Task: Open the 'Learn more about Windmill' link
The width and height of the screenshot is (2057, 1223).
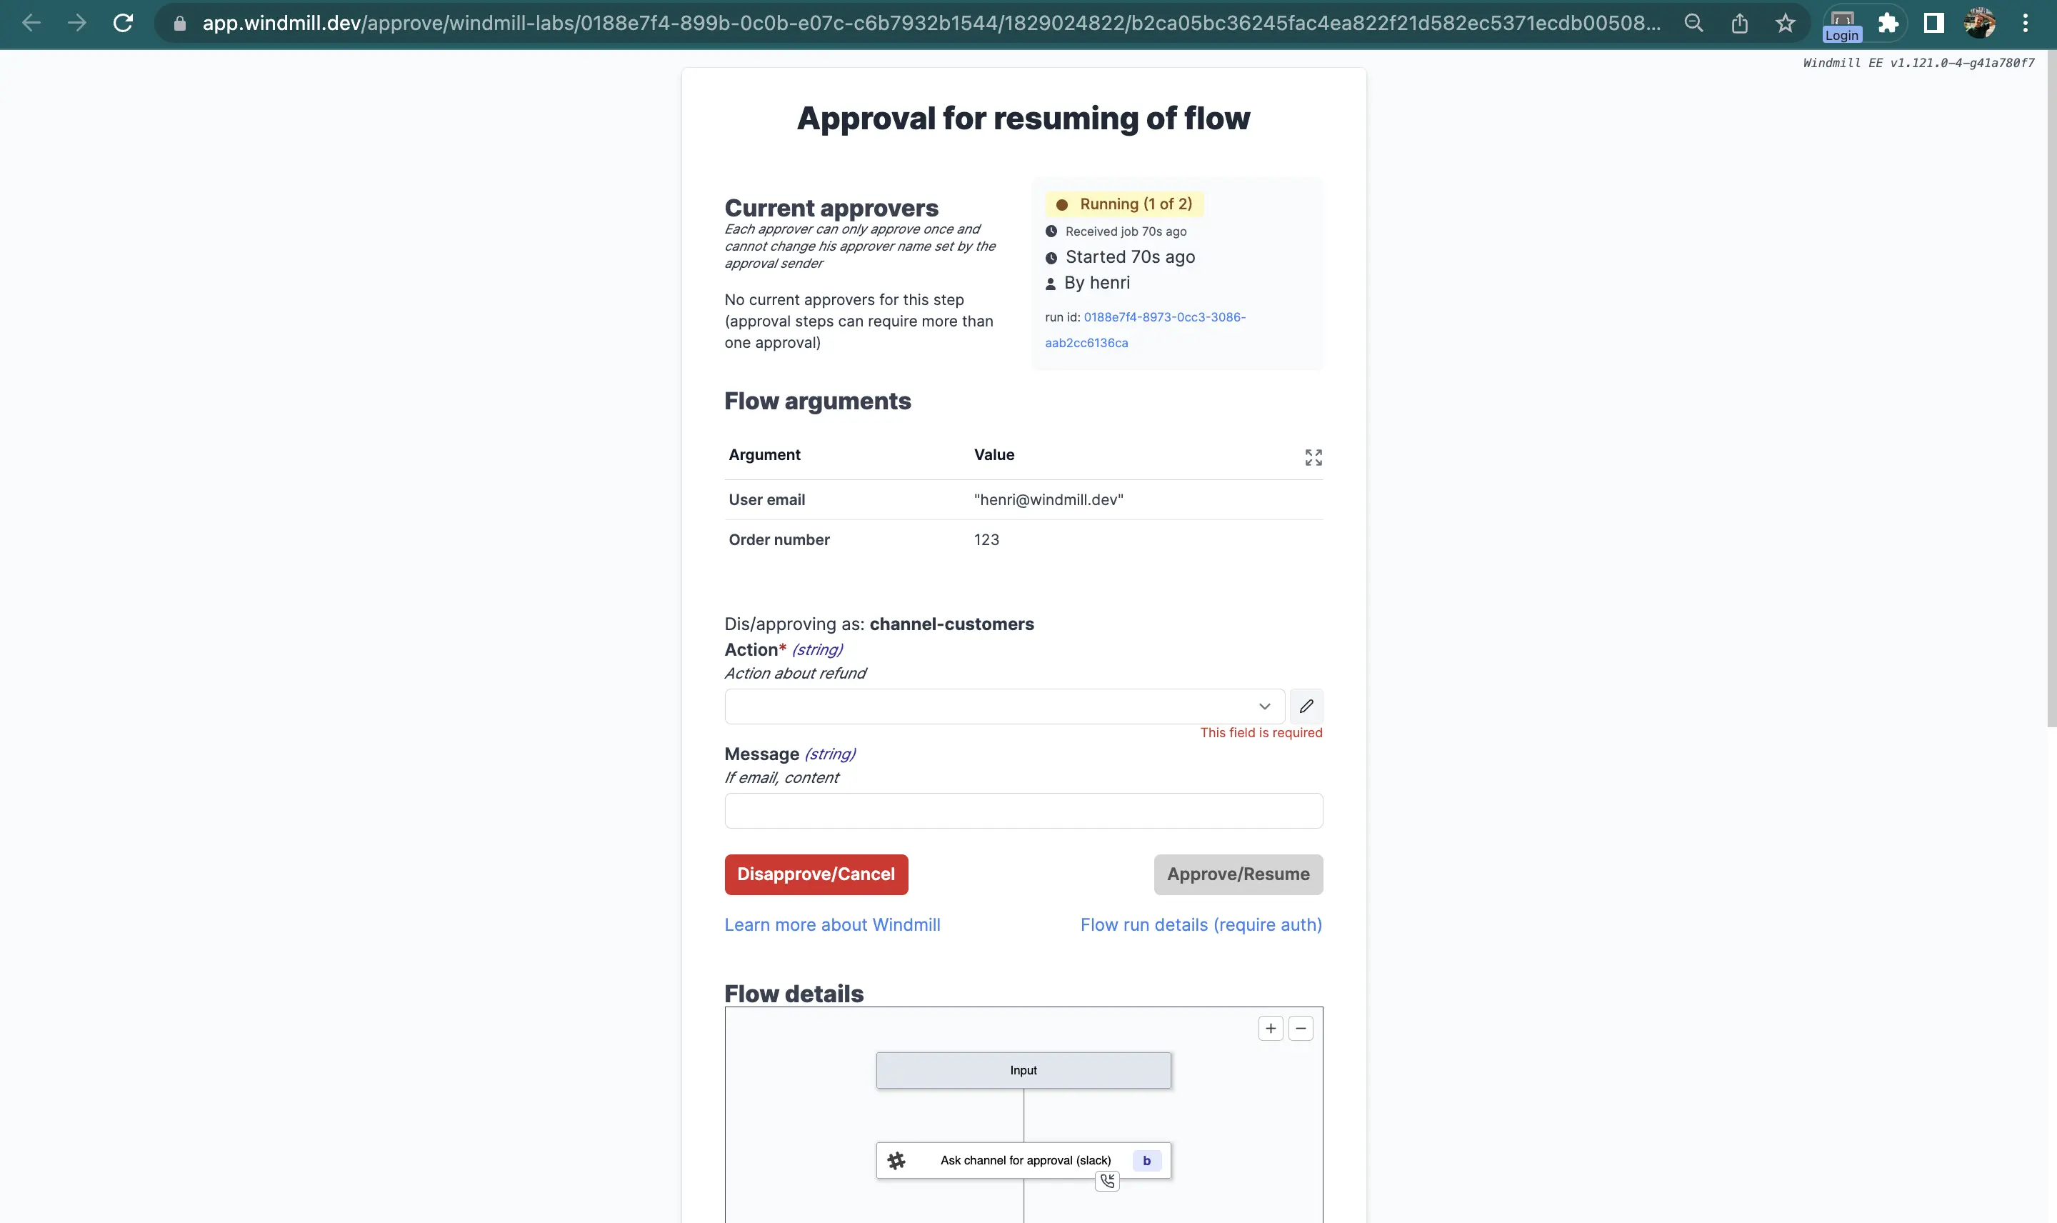Action: (x=831, y=924)
